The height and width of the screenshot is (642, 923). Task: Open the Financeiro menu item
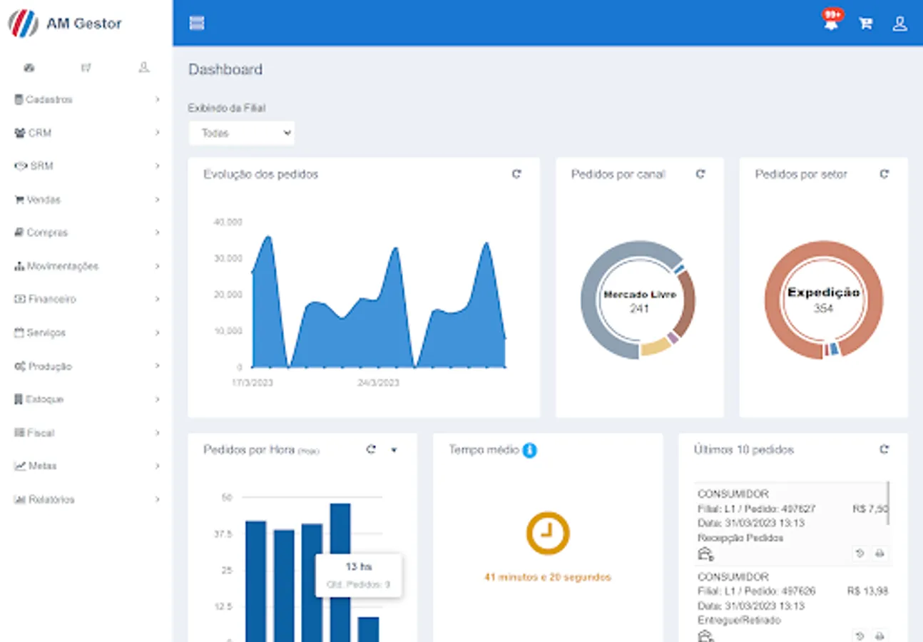[x=86, y=300]
